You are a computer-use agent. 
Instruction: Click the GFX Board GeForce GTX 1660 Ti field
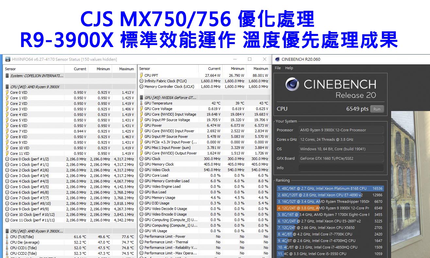point(341,158)
